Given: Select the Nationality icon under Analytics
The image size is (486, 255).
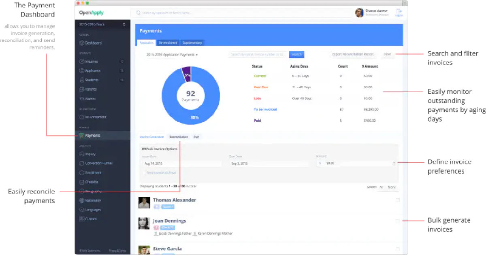Looking at the screenshot, I should pyautogui.click(x=82, y=200).
